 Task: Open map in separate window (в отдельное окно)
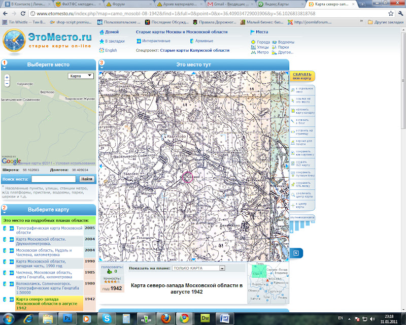pyautogui.click(x=302, y=90)
